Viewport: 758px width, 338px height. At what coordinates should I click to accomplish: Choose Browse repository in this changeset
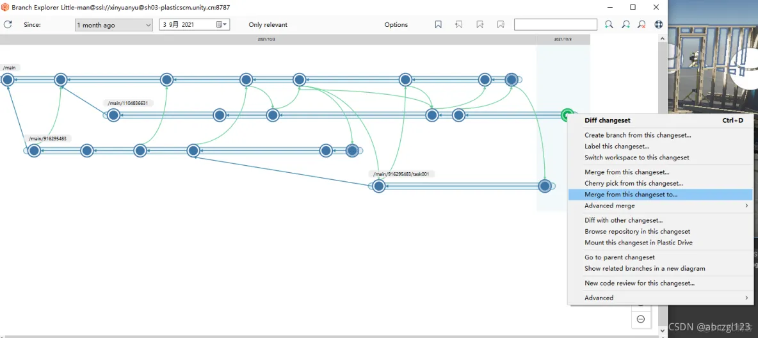pos(660,232)
